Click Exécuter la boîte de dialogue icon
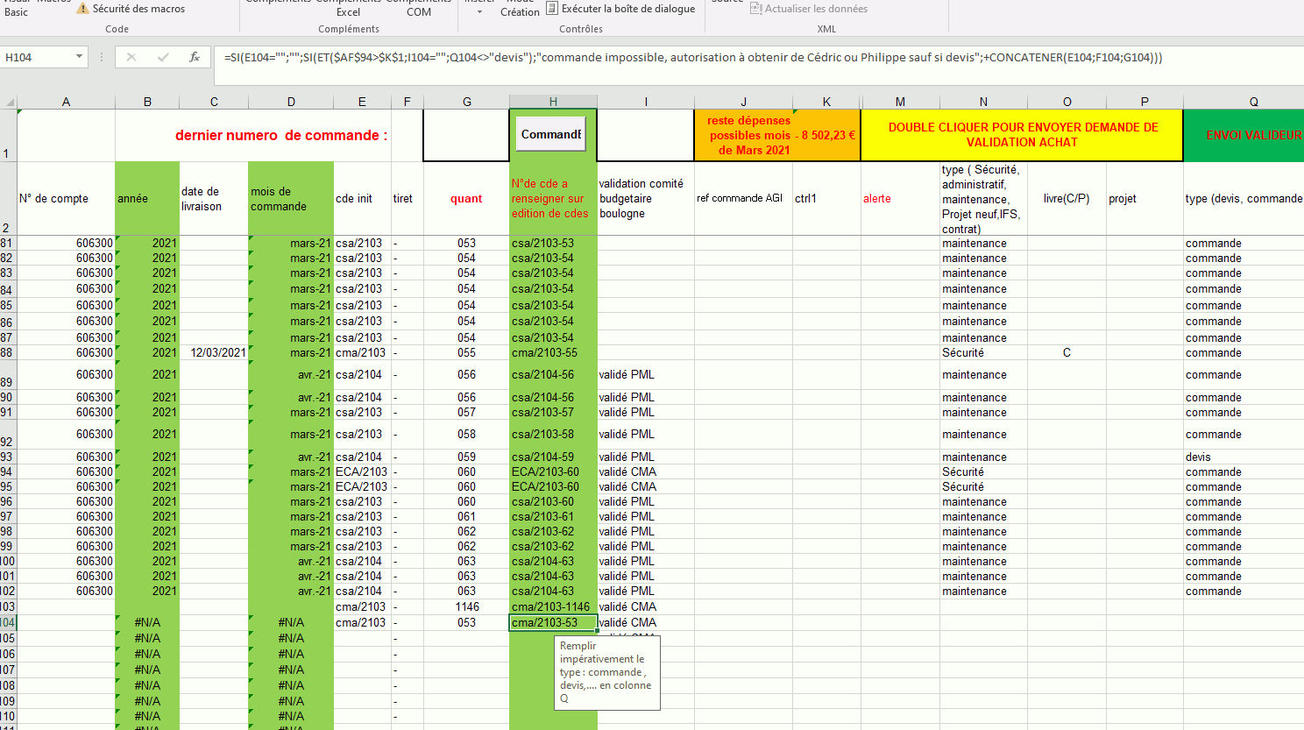This screenshot has height=730, width=1304. [x=552, y=9]
